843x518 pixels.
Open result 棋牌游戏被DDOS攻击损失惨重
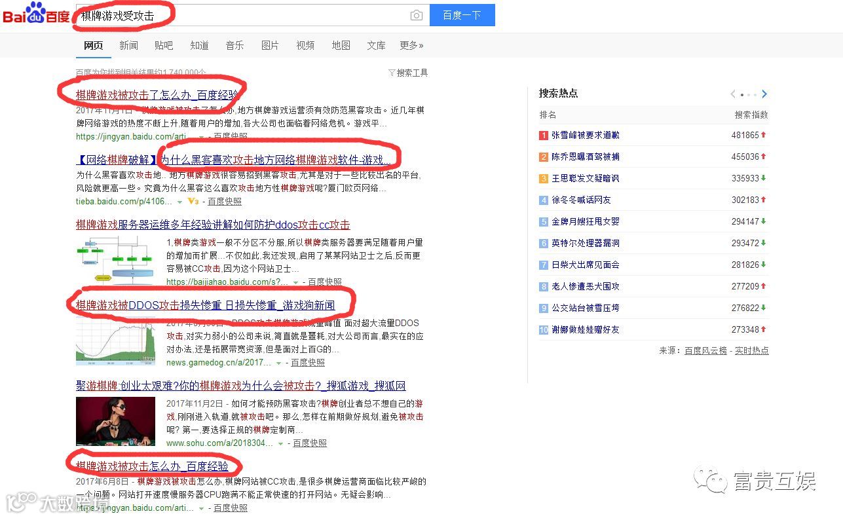click(206, 305)
